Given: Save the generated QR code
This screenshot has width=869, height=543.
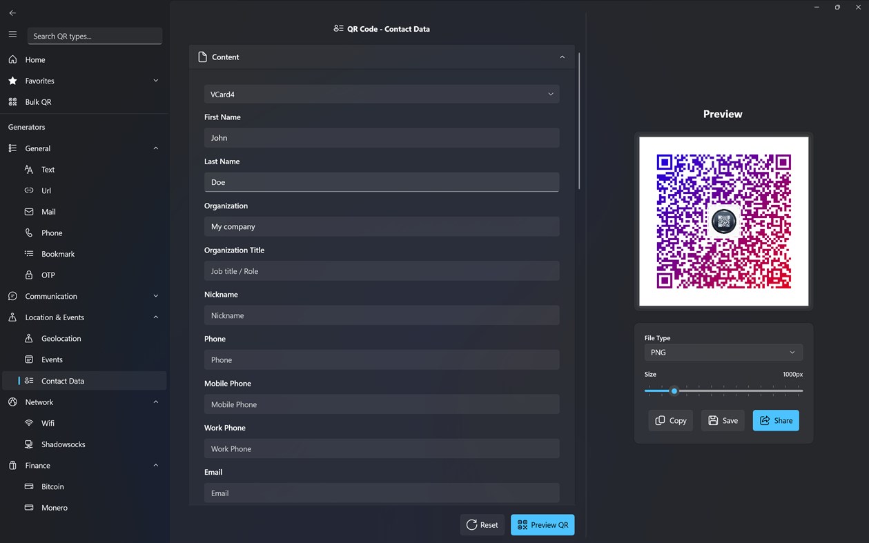Looking at the screenshot, I should [723, 420].
